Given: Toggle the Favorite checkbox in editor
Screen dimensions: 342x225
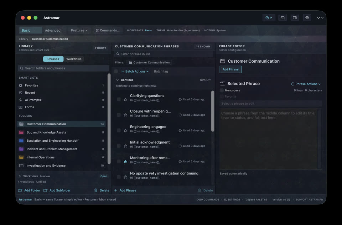Looking at the screenshot, I should click(222, 96).
